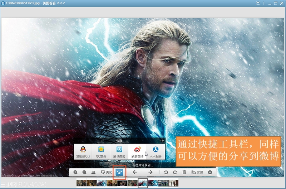The height and width of the screenshot is (189, 286).
Task: Select the second thumbnail in the filmstrip
Action: point(92,183)
